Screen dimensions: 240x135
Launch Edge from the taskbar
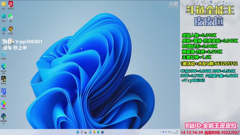pyautogui.click(x=98, y=132)
